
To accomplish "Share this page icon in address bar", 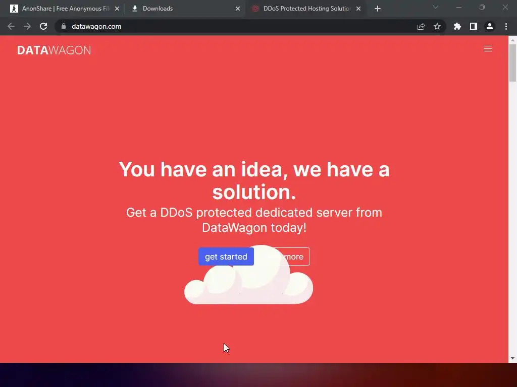I will pos(421,26).
